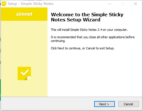Viewport: 143px width, 111px height.
Task: Open the title bar sticky note icon menu
Action: click(x=4, y=4)
